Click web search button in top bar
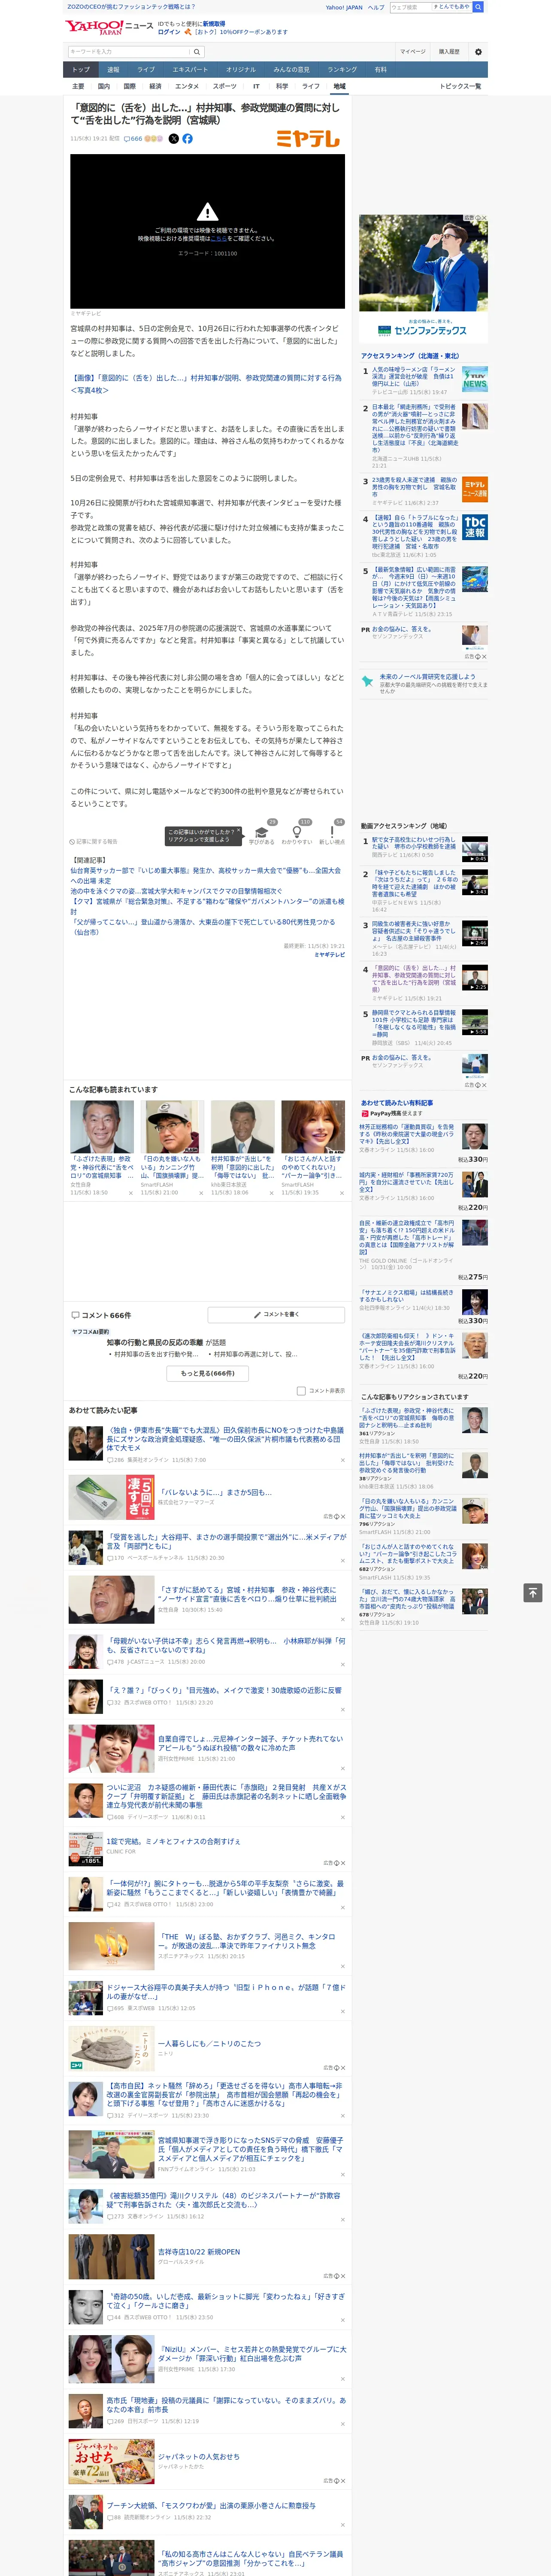551x2576 pixels. tap(478, 7)
